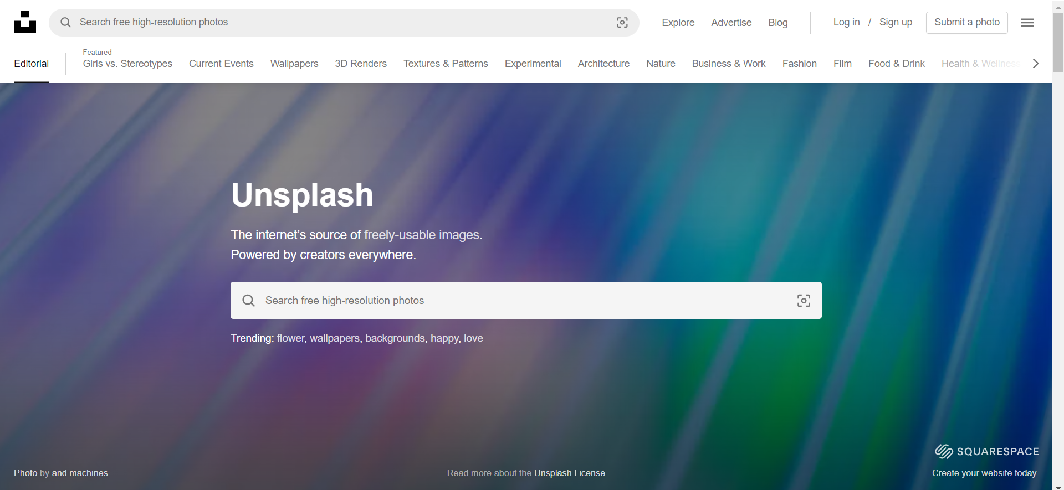This screenshot has width=1064, height=490.
Task: Open the Architecture category
Action: [x=603, y=64]
